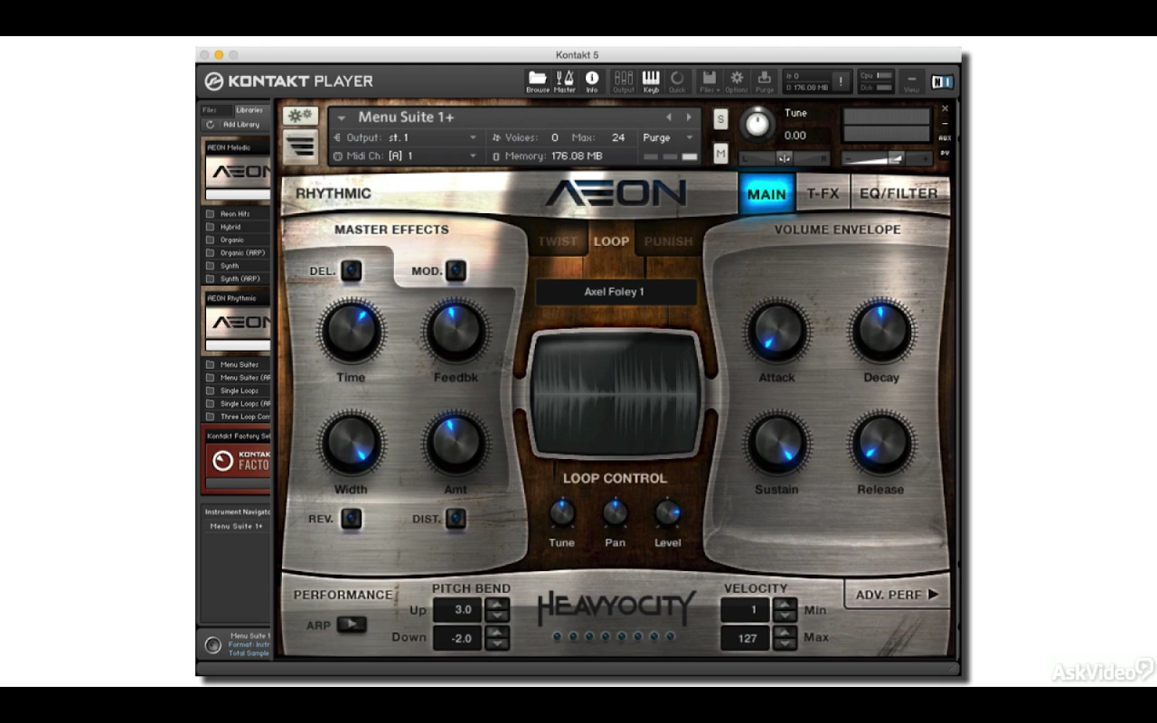Open the Files disk icon
Image resolution: width=1157 pixels, height=723 pixels.
[x=710, y=81]
